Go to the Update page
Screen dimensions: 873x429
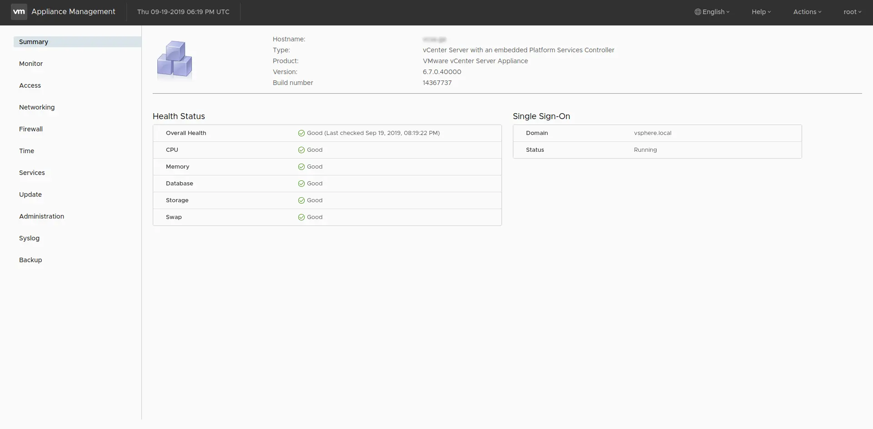(x=30, y=195)
